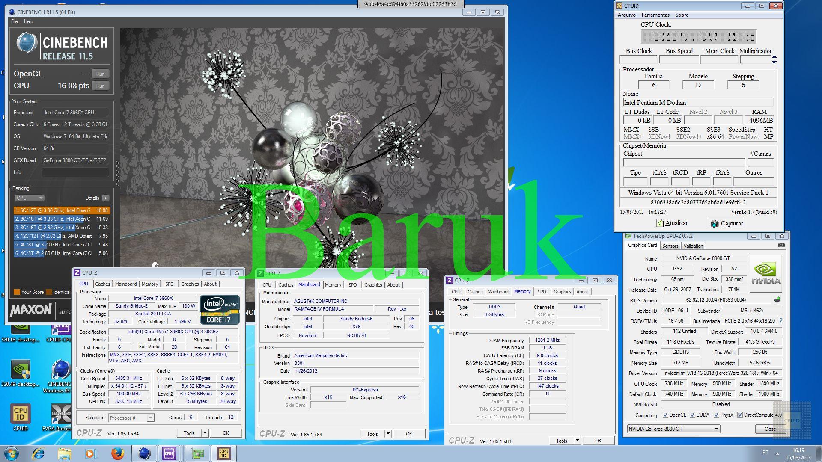Toggle the PhysX checkbox in GPU-Z
The height and width of the screenshot is (462, 822).
[716, 415]
